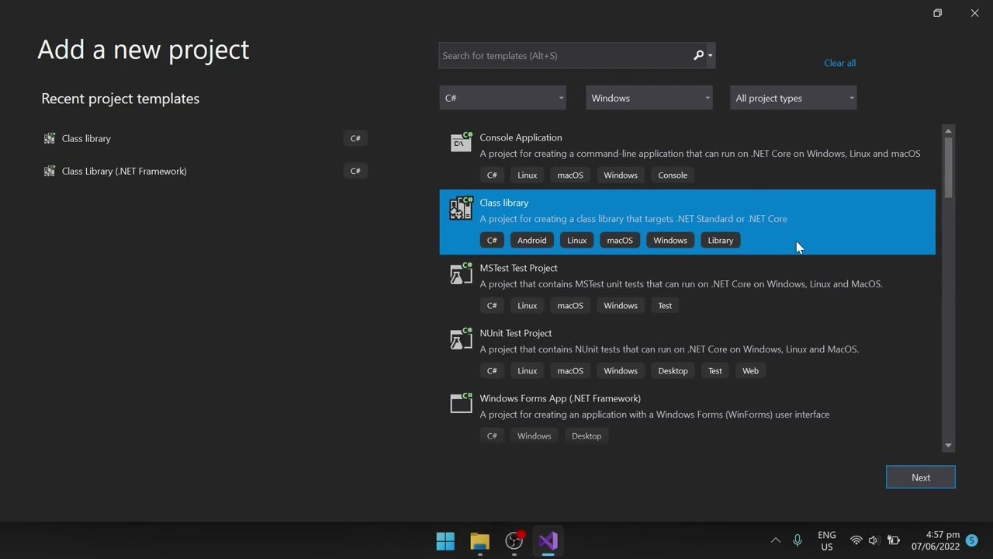Click C# badge beside Class Library (.NET Framework)

pos(355,171)
